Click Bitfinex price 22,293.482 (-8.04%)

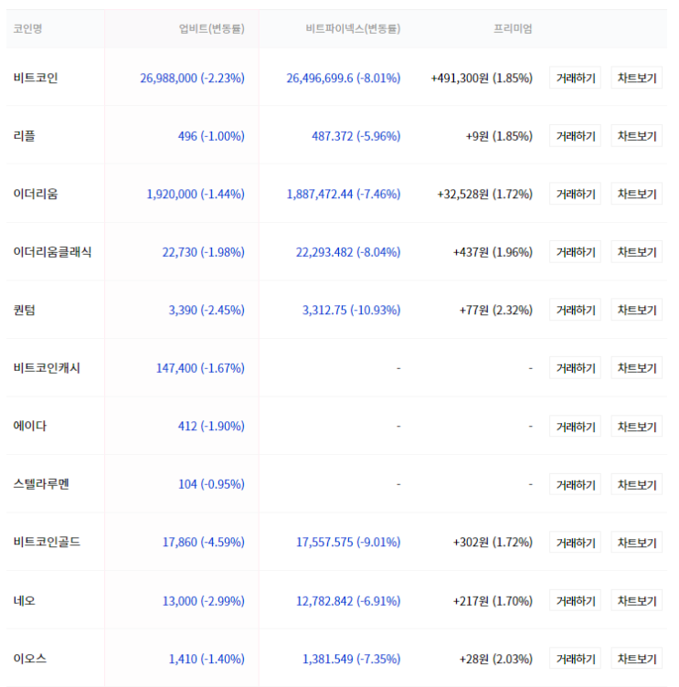pyautogui.click(x=348, y=252)
